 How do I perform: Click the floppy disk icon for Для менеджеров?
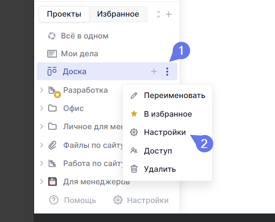coord(52,181)
